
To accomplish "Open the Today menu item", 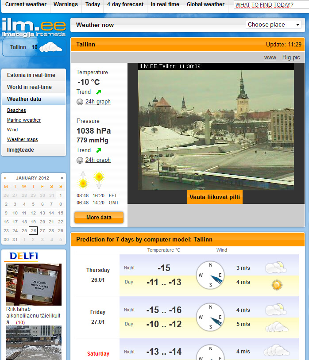I will 93,4.
